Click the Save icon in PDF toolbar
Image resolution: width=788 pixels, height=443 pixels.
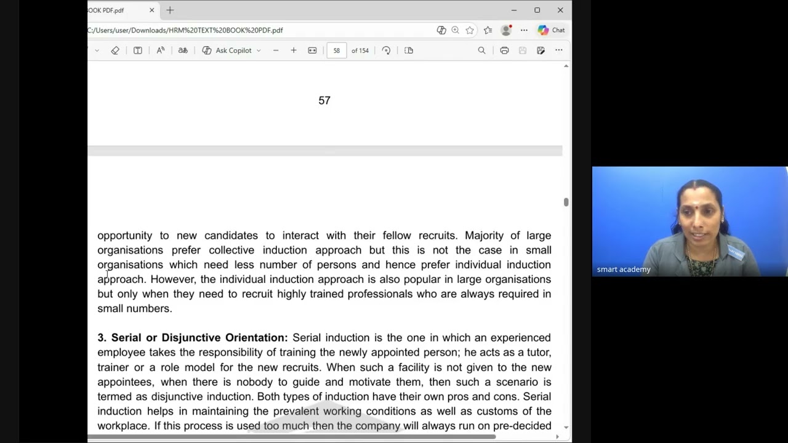coord(523,50)
